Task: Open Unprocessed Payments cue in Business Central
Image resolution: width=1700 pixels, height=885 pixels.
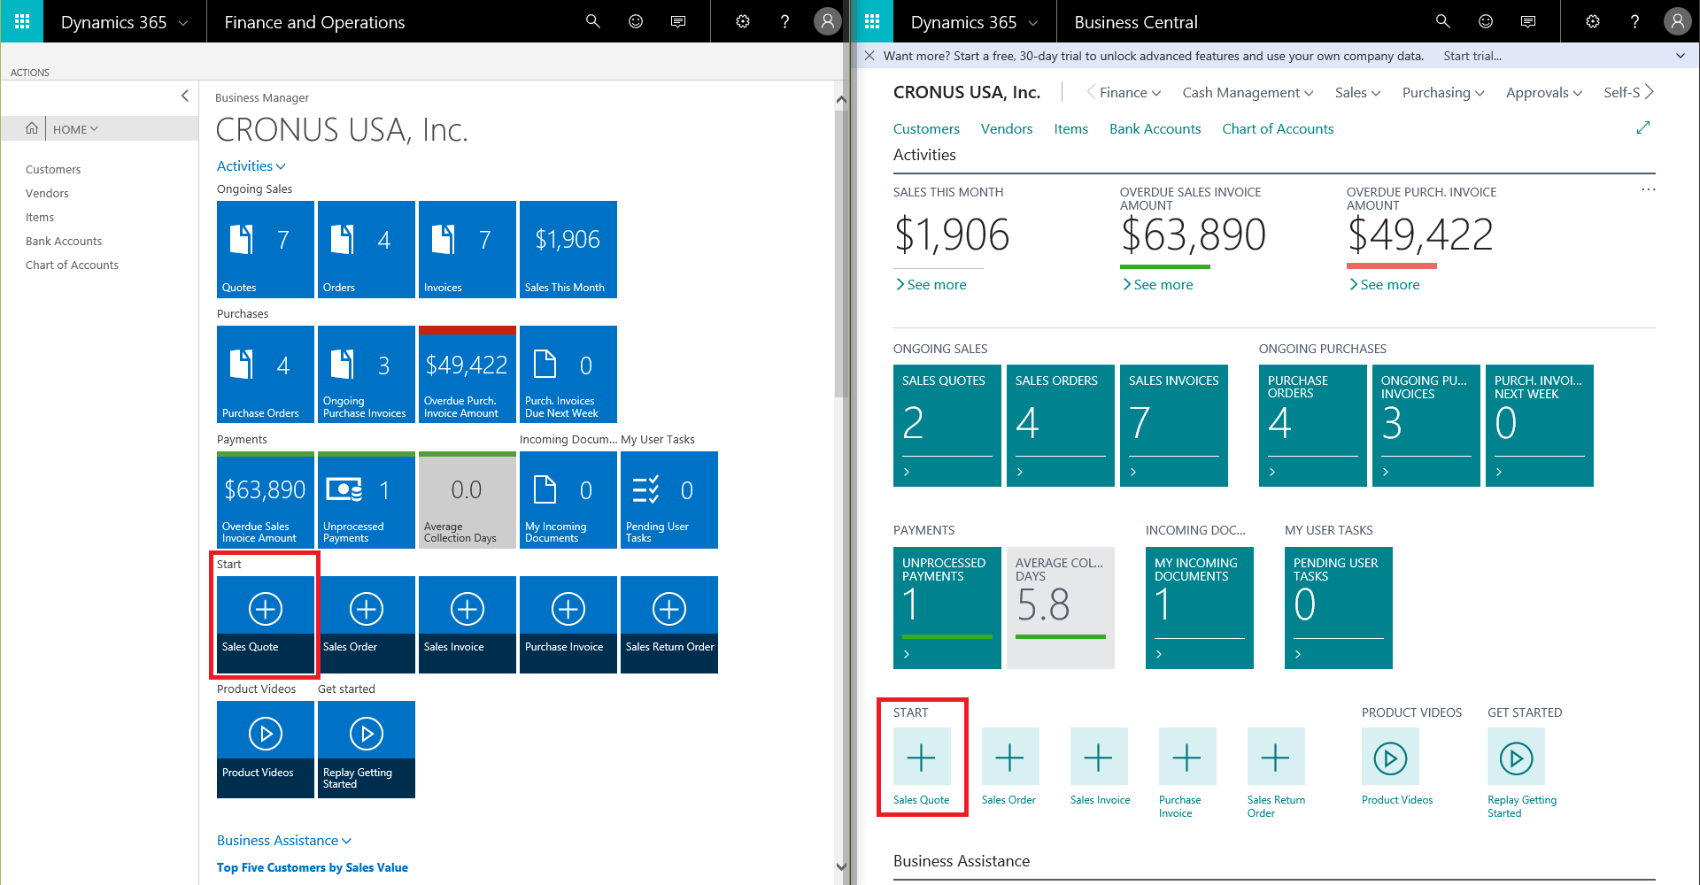Action: (947, 608)
